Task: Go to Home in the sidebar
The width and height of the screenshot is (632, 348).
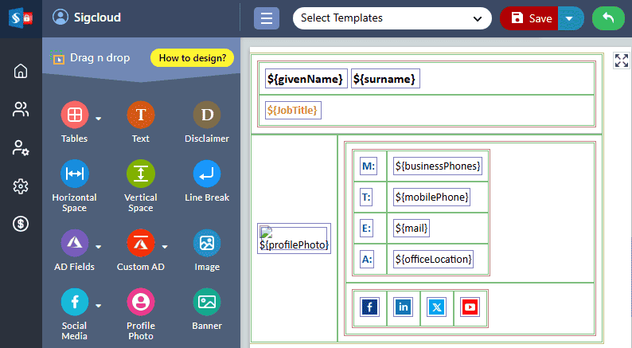Action: click(x=21, y=71)
